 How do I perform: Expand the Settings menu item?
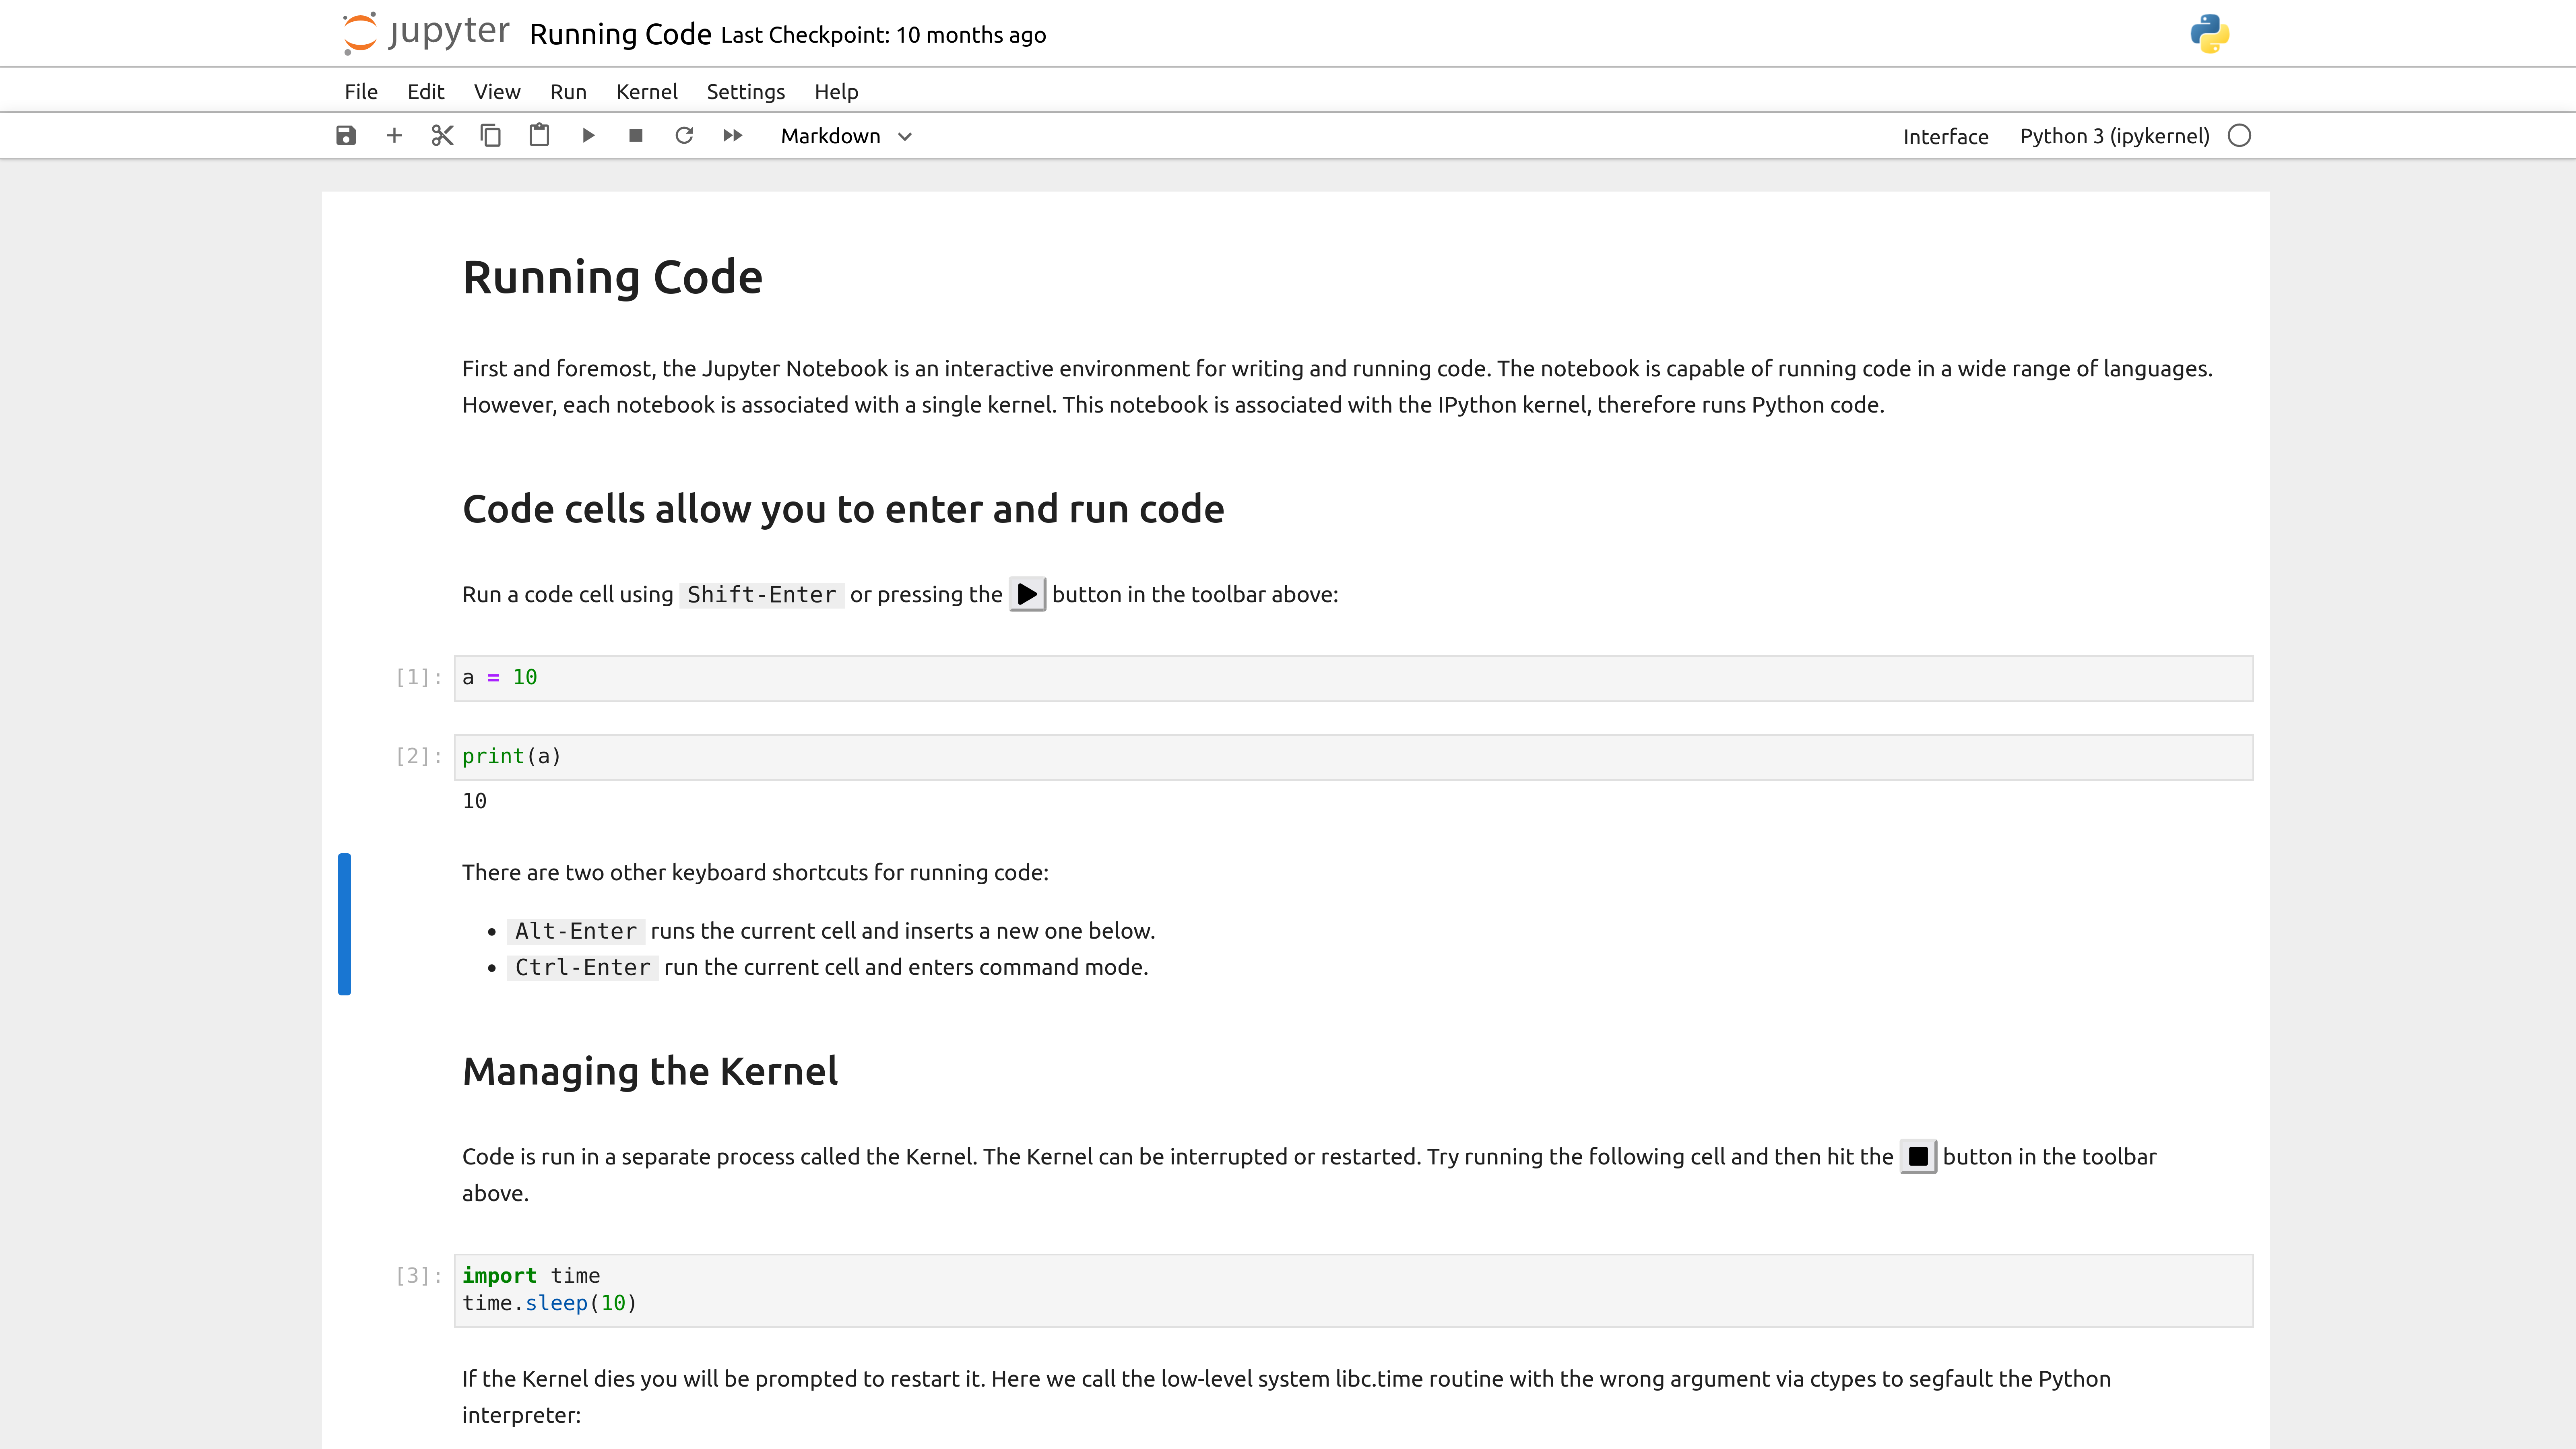pyautogui.click(x=745, y=90)
